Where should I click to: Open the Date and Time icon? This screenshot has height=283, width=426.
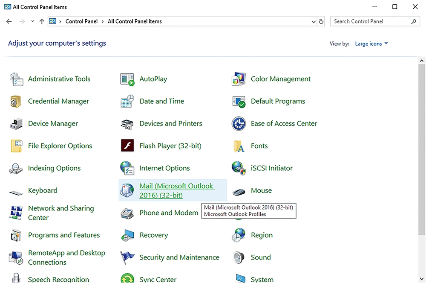tap(127, 102)
